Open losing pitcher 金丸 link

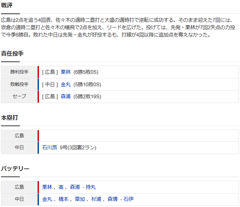(66, 84)
